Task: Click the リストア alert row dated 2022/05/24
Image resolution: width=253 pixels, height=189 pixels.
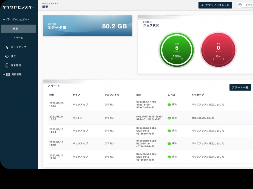Action: pyautogui.click(x=150, y=118)
